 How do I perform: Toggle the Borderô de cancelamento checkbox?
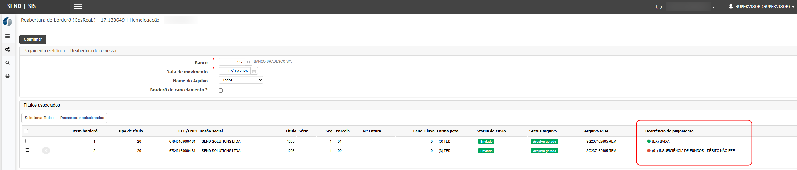221,90
